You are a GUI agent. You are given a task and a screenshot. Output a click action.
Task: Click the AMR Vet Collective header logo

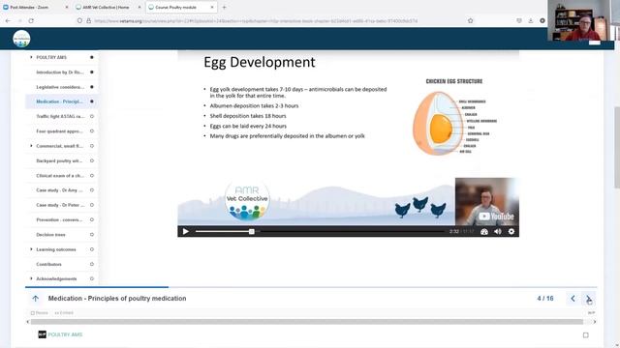[21, 39]
